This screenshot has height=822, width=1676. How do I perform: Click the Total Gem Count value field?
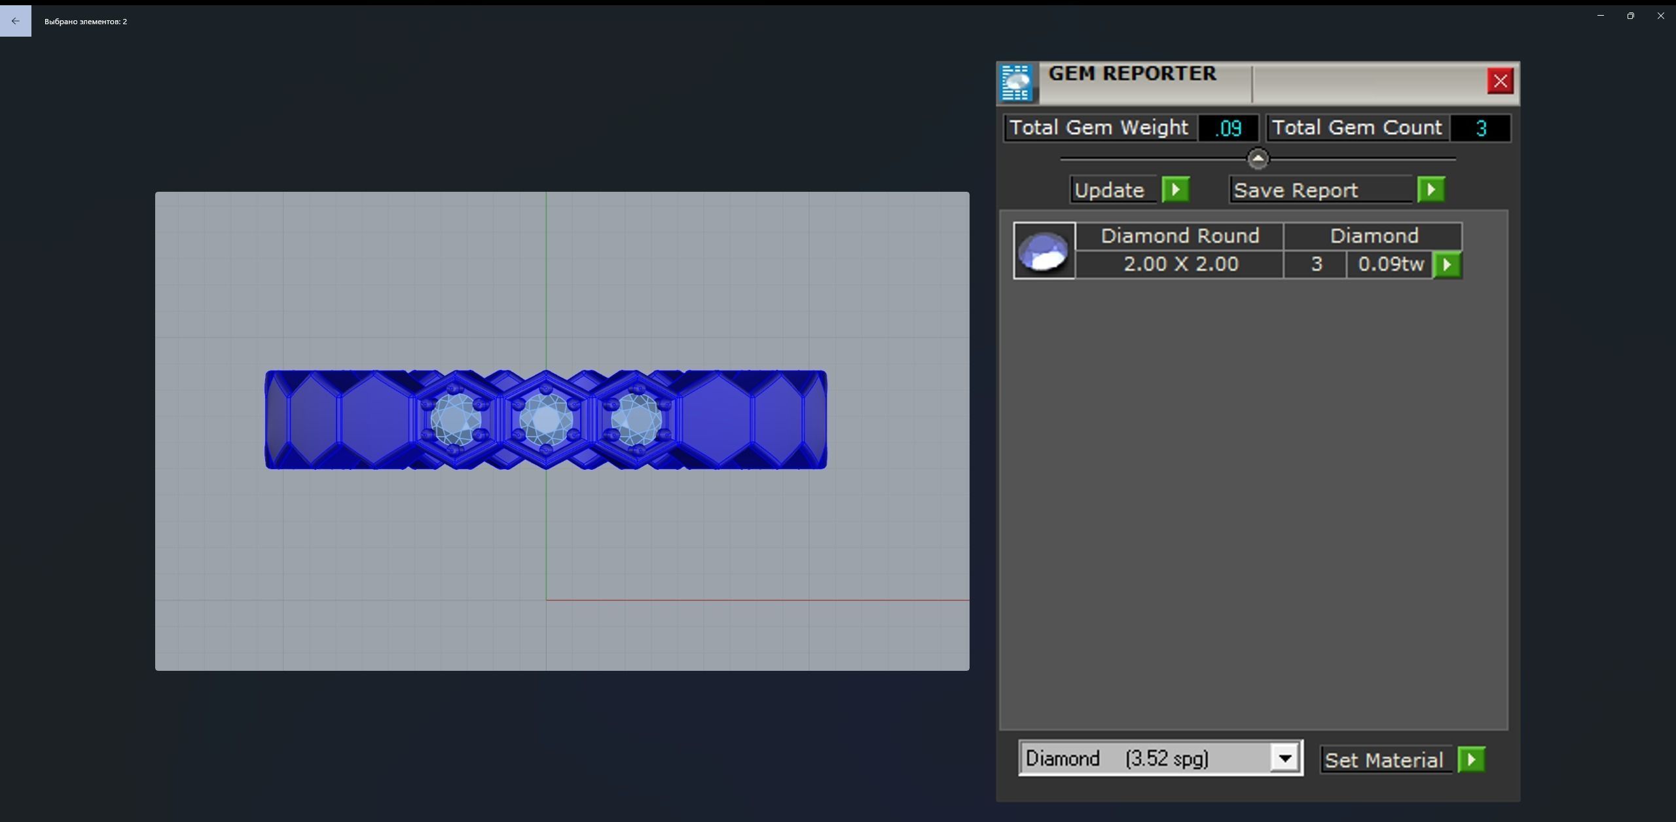coord(1480,128)
